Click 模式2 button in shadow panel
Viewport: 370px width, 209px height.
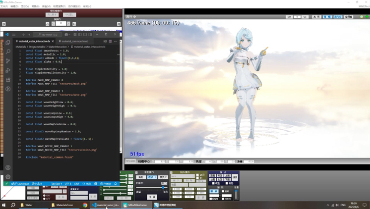(163, 177)
